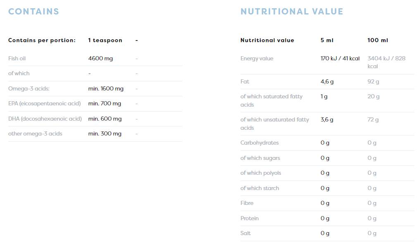Click the 100 ml column header
The image size is (419, 245).
pos(378,40)
